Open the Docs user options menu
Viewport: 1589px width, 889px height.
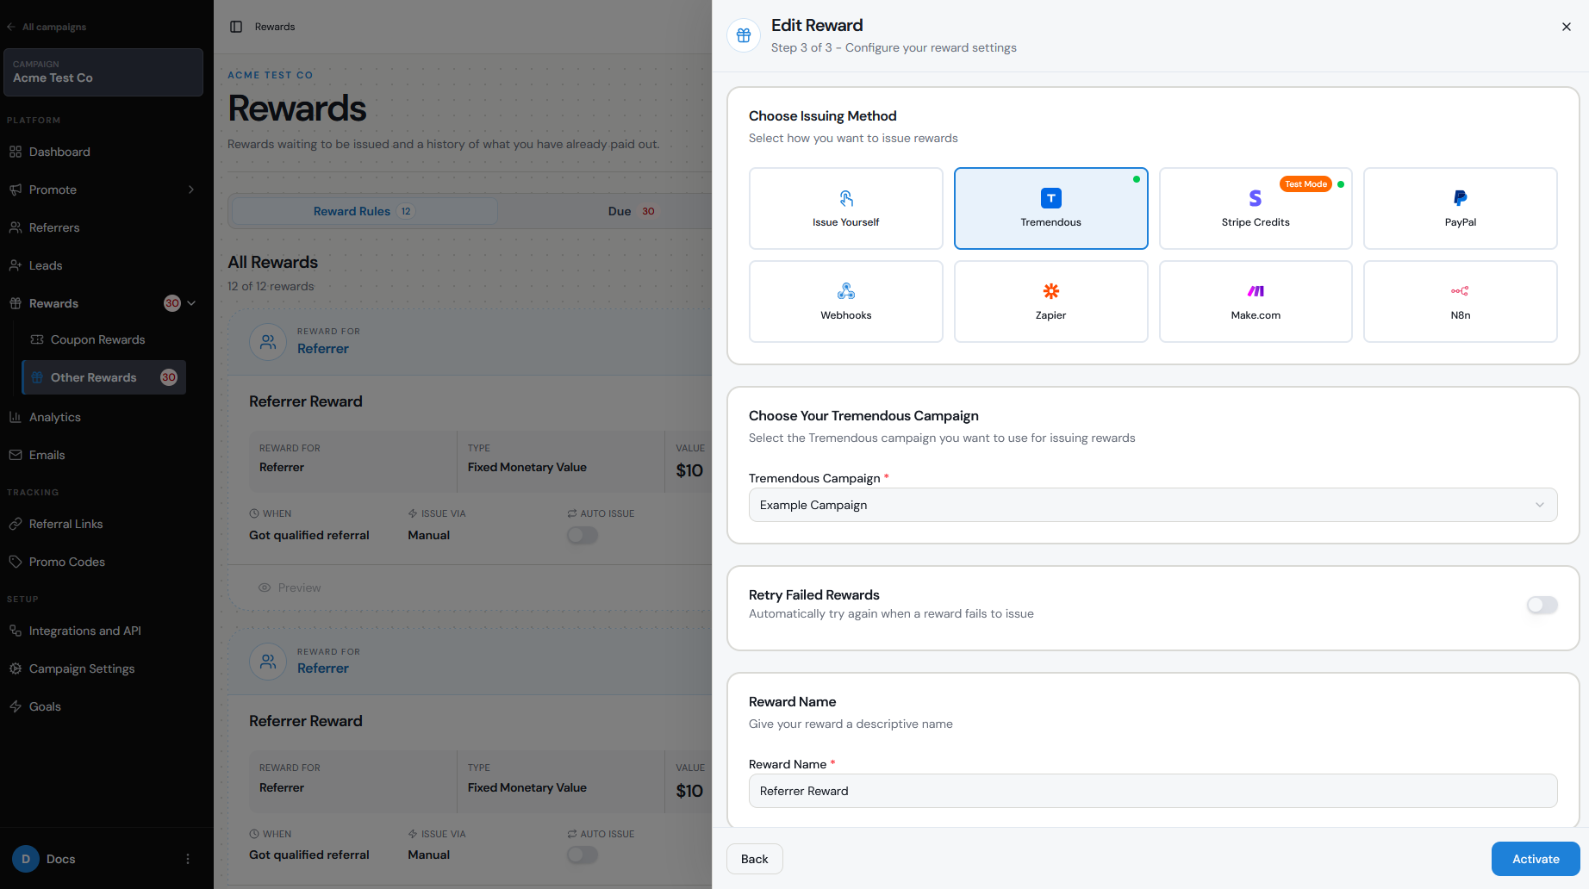tap(188, 859)
